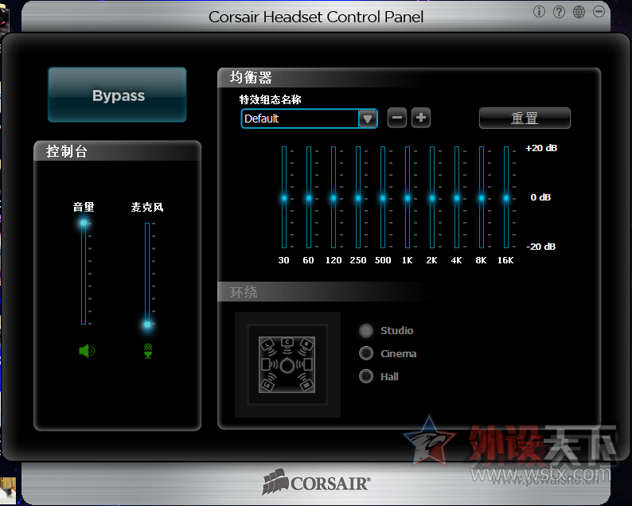Image resolution: width=632 pixels, height=506 pixels.
Task: Click the 均衡器 equalizer section header
Action: [x=251, y=77]
